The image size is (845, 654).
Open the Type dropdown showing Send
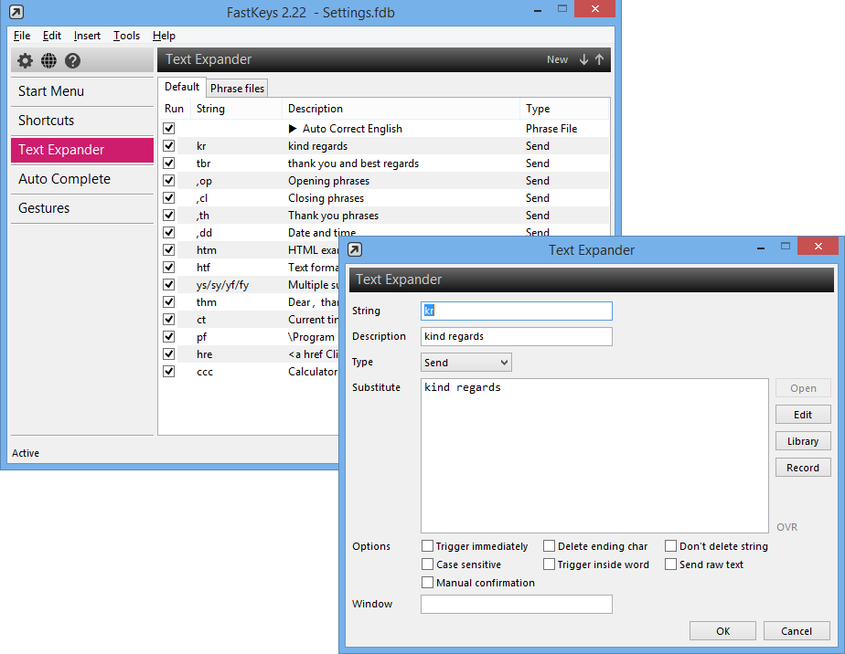[466, 363]
